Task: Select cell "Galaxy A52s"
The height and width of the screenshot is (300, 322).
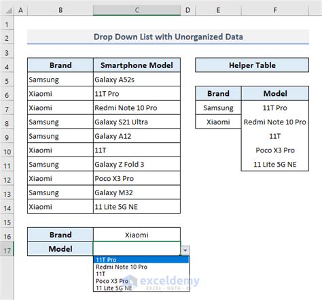Action: (137, 80)
